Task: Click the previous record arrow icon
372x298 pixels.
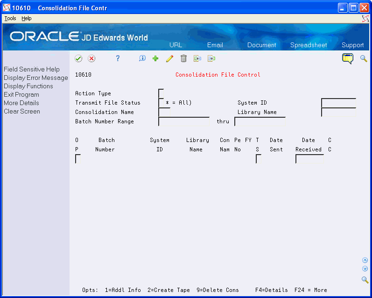Action: tap(197, 58)
